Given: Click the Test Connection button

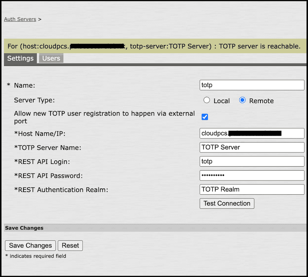Looking at the screenshot, I should coord(227,203).
